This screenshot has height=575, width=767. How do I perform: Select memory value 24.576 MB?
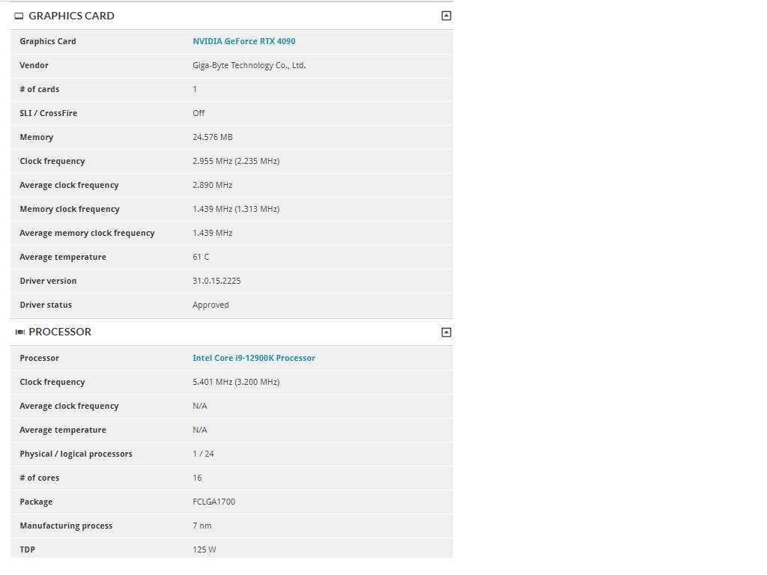[213, 138]
